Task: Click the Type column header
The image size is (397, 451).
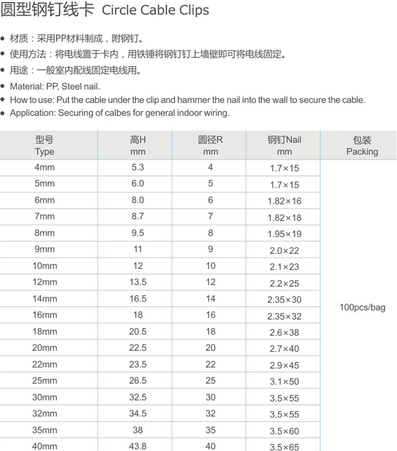Action: [44, 146]
